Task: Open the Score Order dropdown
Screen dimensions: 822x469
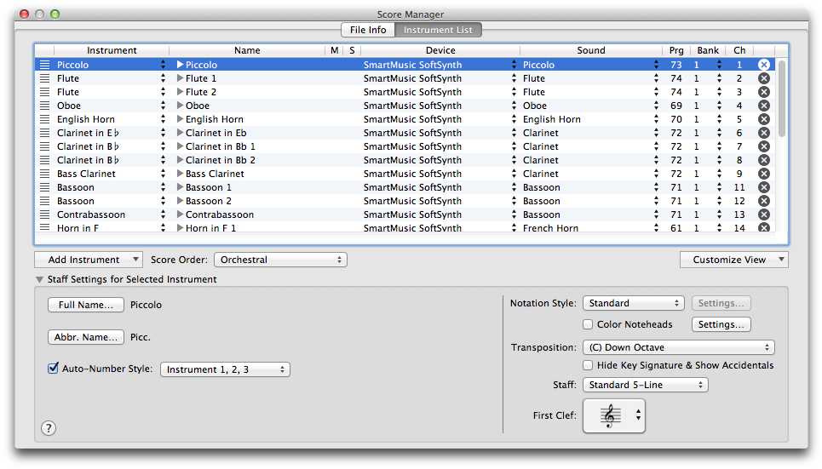Action: coord(280,260)
